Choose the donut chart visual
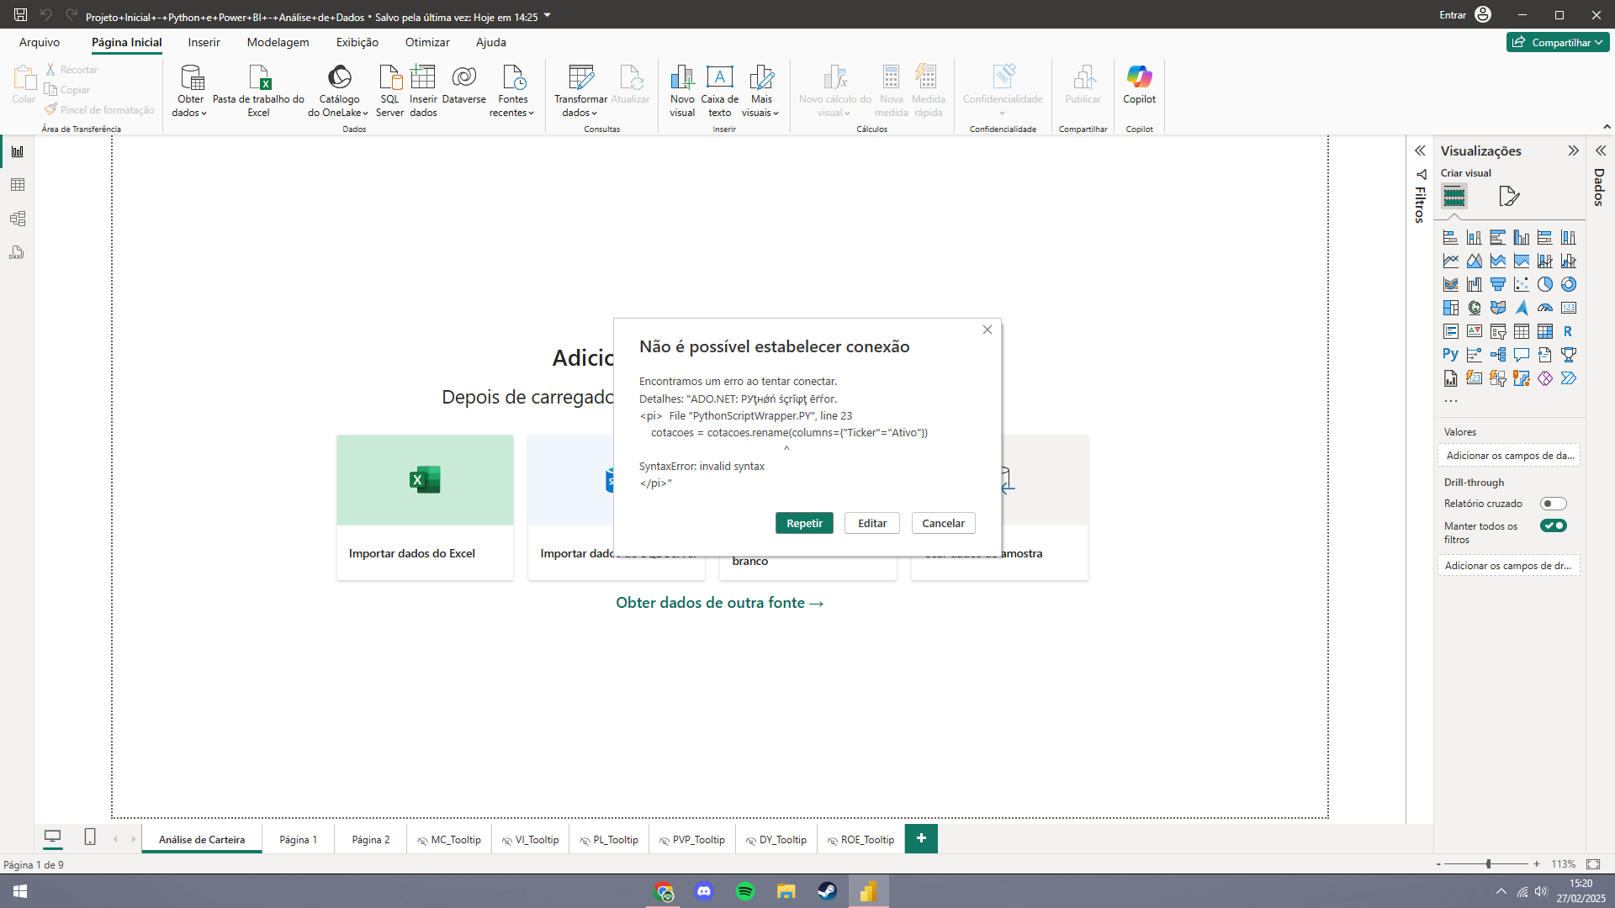This screenshot has height=908, width=1615. click(x=1568, y=284)
